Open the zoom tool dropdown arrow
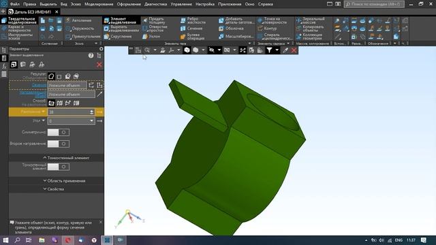The height and width of the screenshot is (245, 436). [x=155, y=50]
